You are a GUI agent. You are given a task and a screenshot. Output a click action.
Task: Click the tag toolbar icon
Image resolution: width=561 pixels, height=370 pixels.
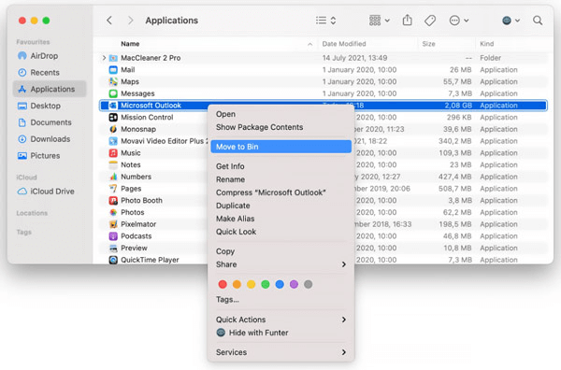tap(430, 21)
